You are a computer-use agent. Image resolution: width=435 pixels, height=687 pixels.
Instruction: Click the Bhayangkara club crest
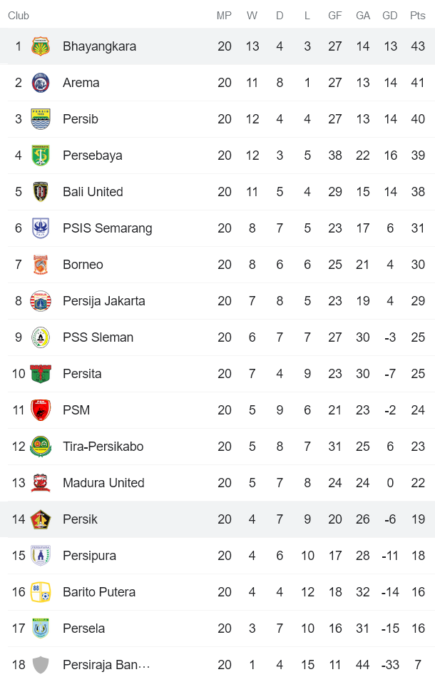(x=41, y=46)
